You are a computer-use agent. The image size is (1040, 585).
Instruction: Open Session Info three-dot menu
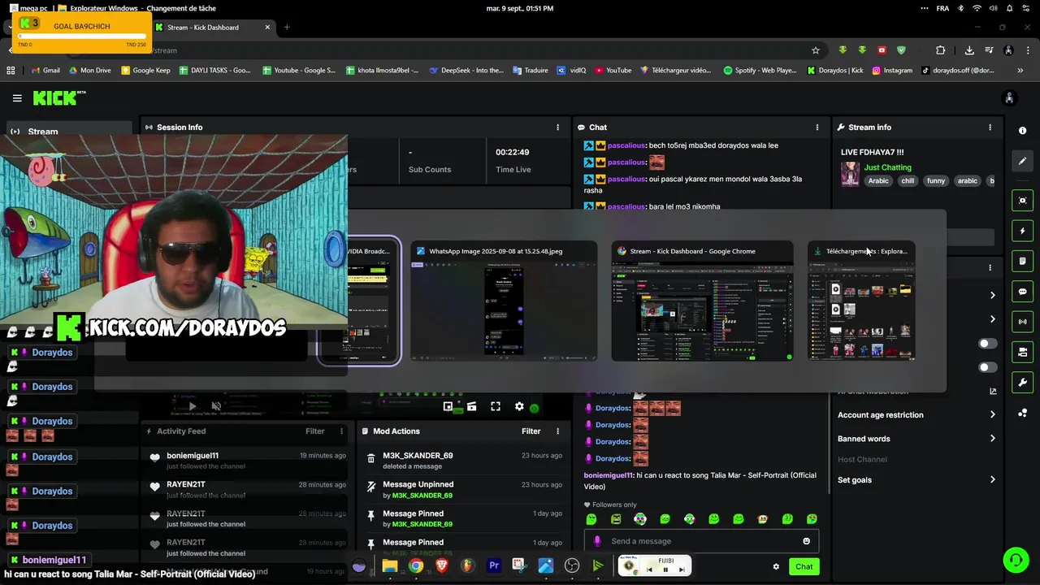point(557,128)
